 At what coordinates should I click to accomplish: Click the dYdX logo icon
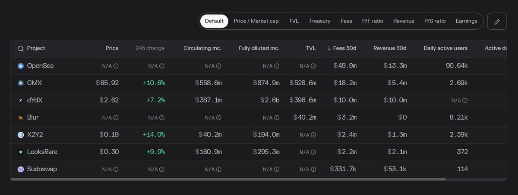(20, 100)
